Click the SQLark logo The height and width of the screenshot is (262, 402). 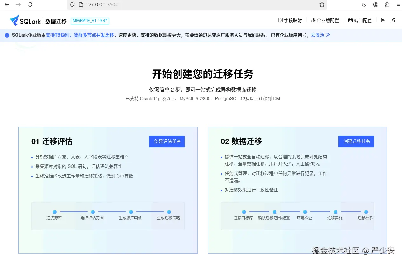click(25, 21)
